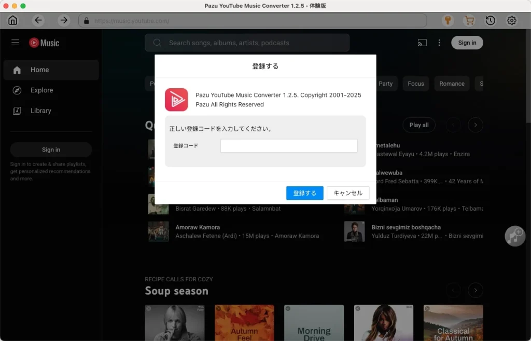Click the キャンセル button in the registration dialog
The height and width of the screenshot is (341, 531).
tap(347, 193)
